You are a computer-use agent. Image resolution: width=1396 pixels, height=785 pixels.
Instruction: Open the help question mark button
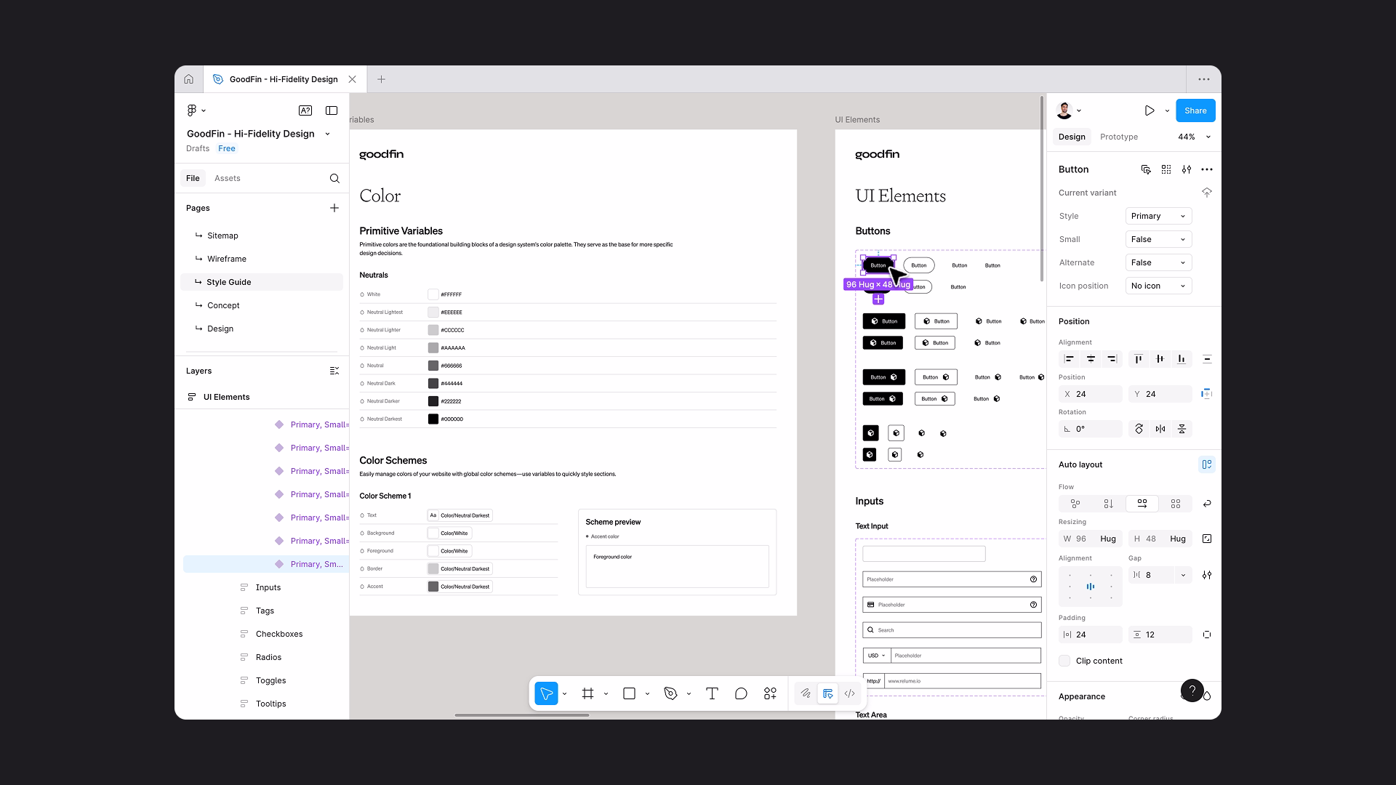(1192, 691)
